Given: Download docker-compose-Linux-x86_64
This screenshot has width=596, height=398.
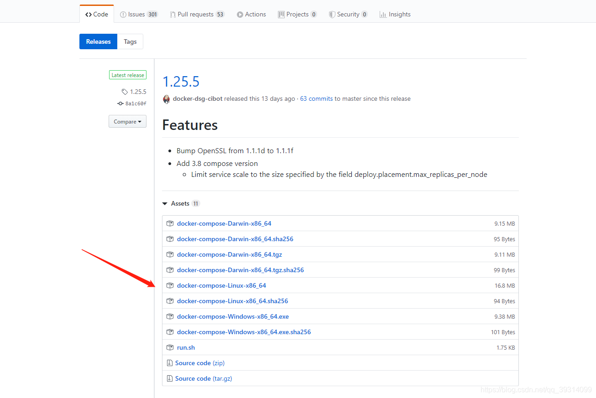Looking at the screenshot, I should point(221,285).
